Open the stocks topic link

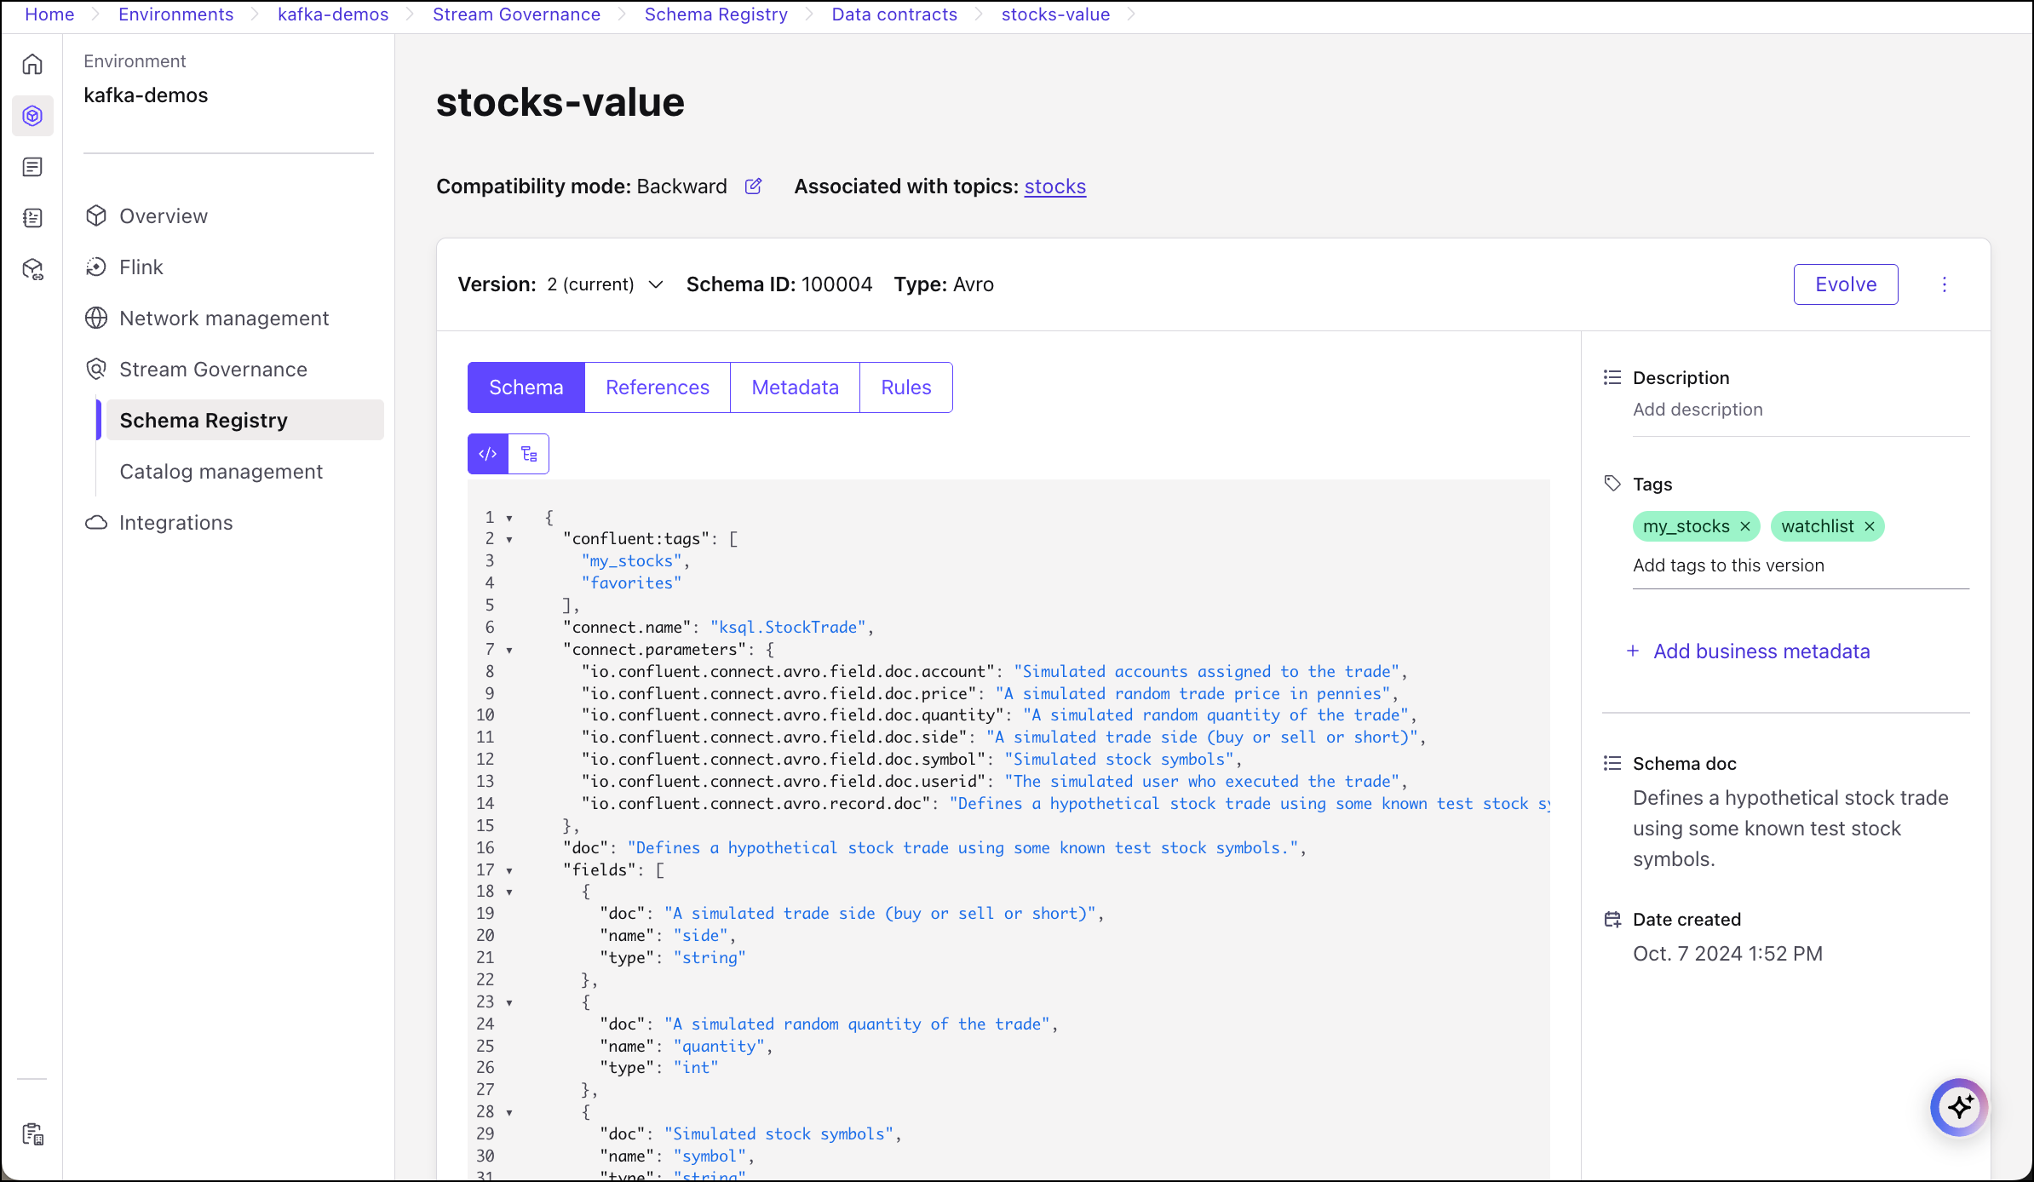(1054, 186)
